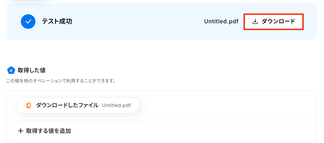Click the plus icon beside 取得する値を追加
Image resolution: width=324 pixels, height=143 pixels.
pyautogui.click(x=21, y=131)
